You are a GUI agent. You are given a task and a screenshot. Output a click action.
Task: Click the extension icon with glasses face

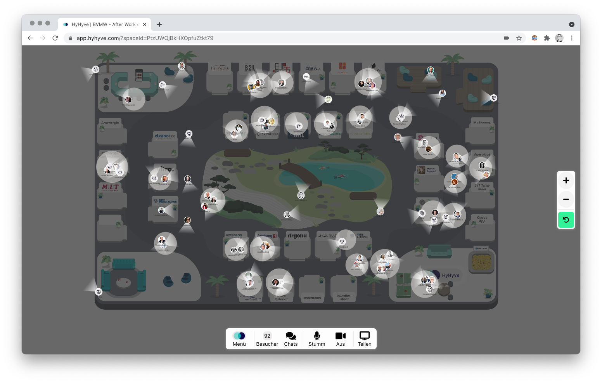click(x=535, y=38)
